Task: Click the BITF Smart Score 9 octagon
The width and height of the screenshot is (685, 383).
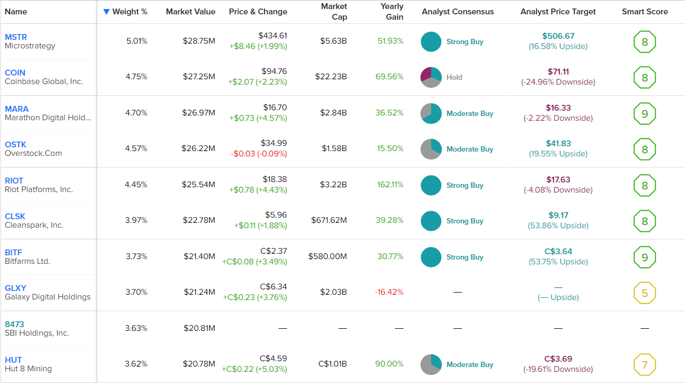Action: click(x=645, y=257)
